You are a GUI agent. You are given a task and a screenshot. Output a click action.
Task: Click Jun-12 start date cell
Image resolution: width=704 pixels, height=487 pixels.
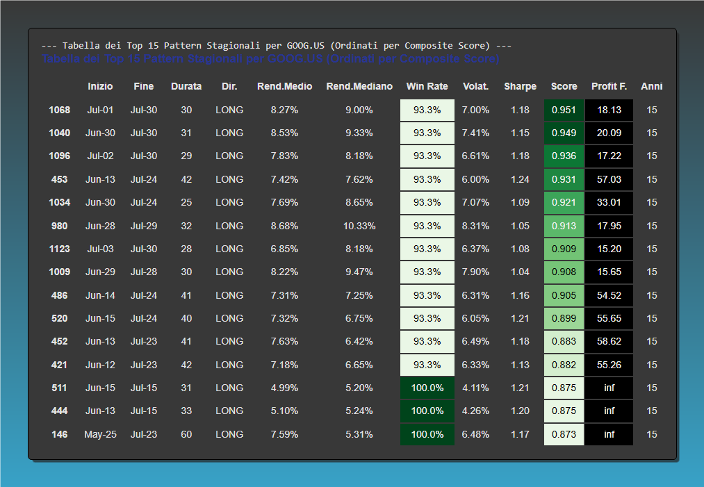coord(100,365)
